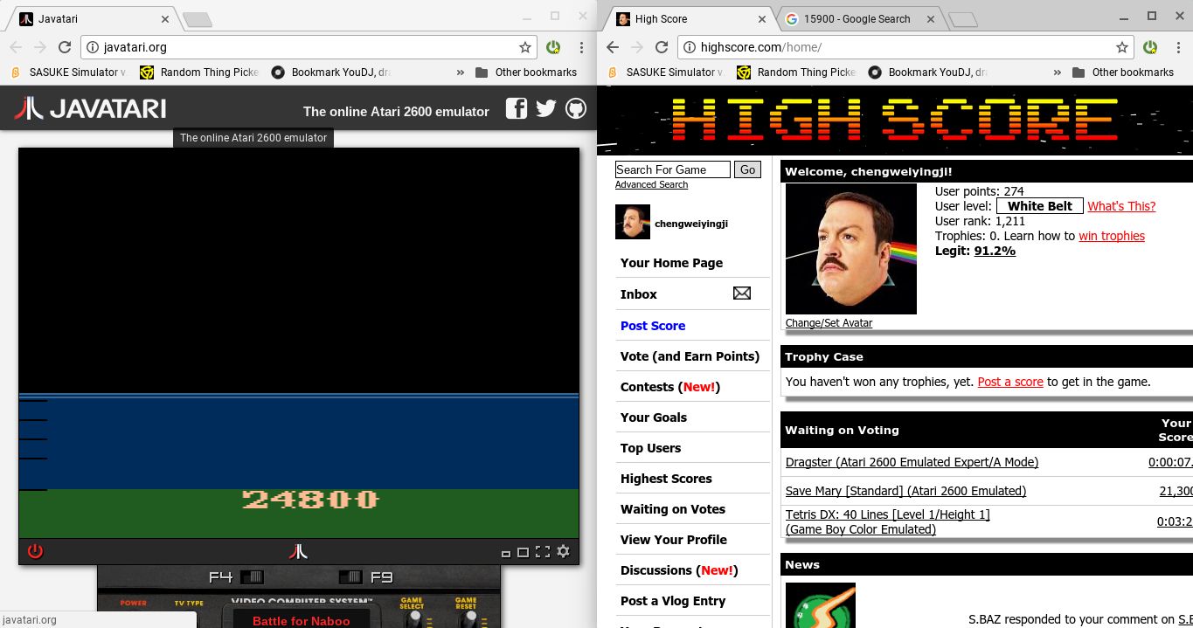Open Contests menu item

670,387
